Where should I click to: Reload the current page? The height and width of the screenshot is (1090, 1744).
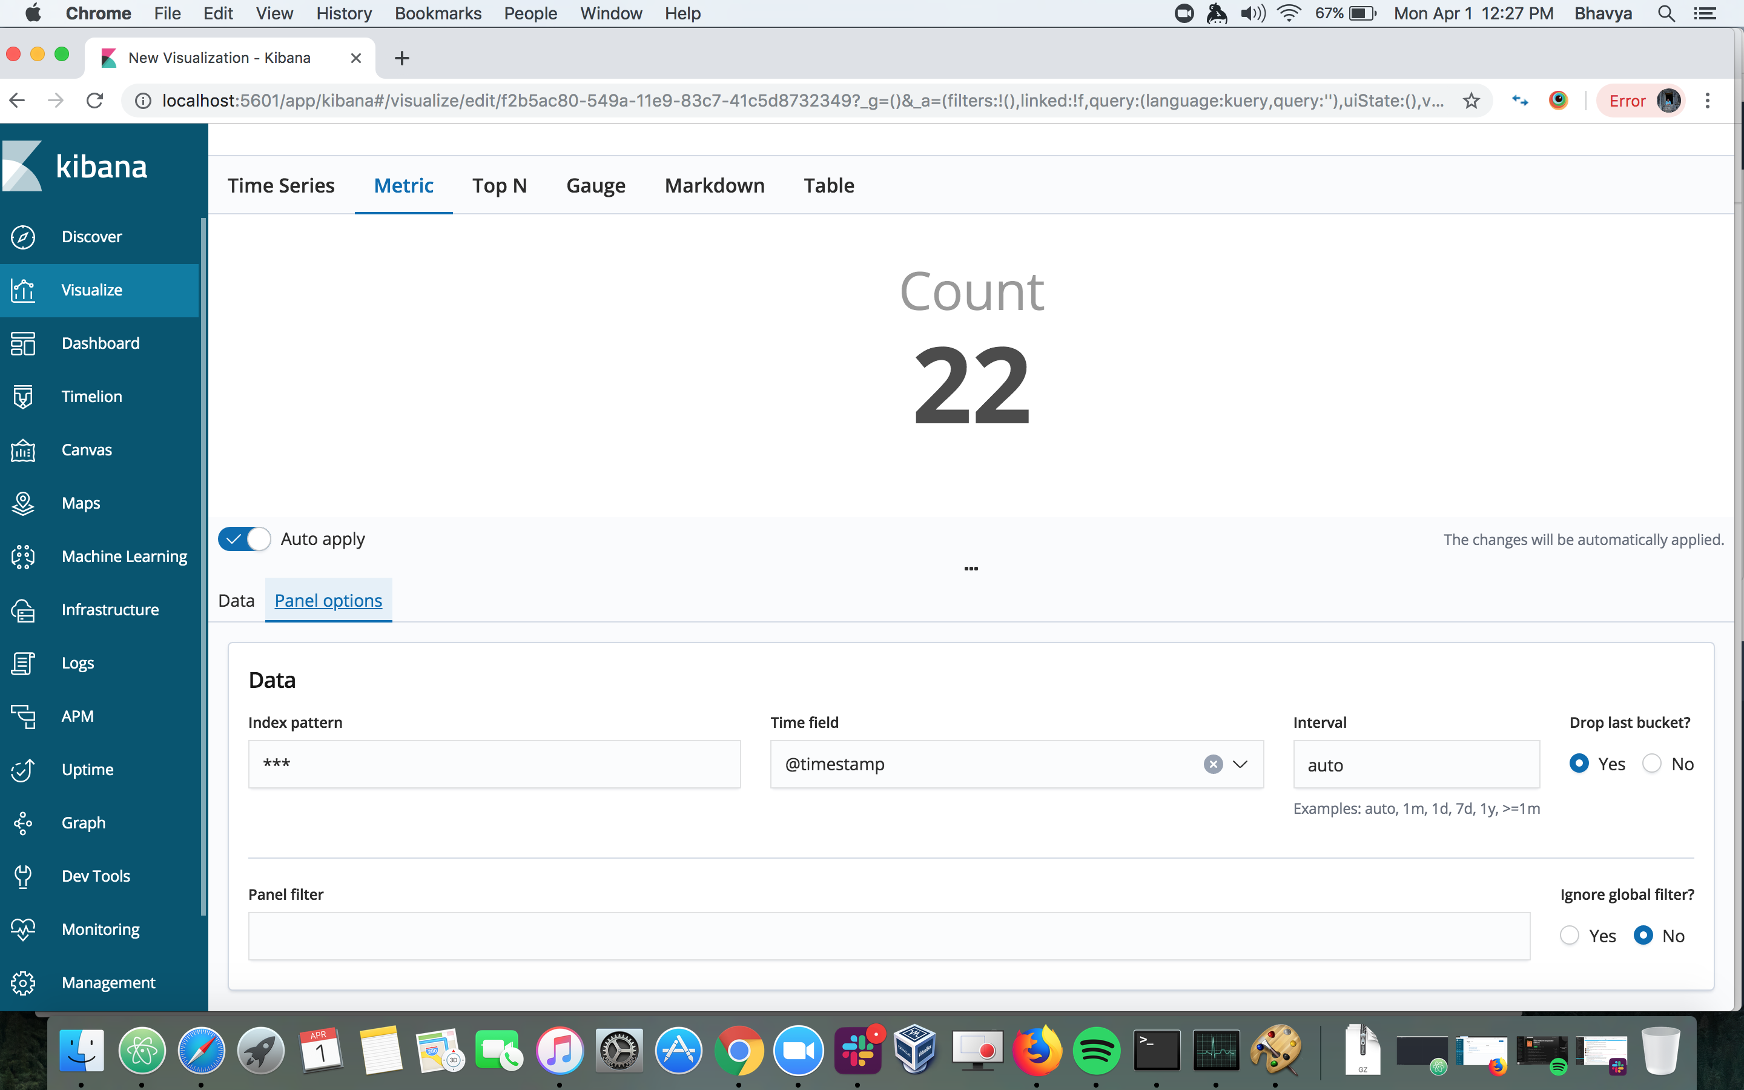pyautogui.click(x=94, y=100)
